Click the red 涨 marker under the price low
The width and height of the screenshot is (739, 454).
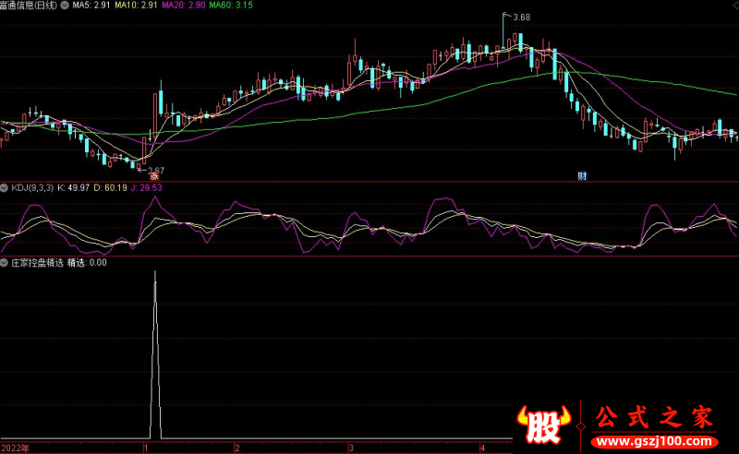point(141,176)
